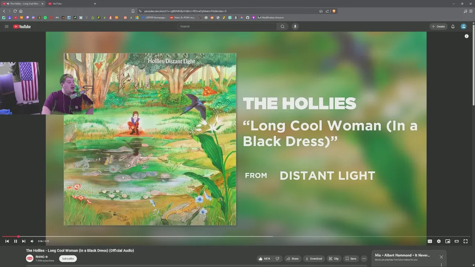Open Brave Shields lion icon
The height and width of the screenshot is (267, 475).
point(334,11)
